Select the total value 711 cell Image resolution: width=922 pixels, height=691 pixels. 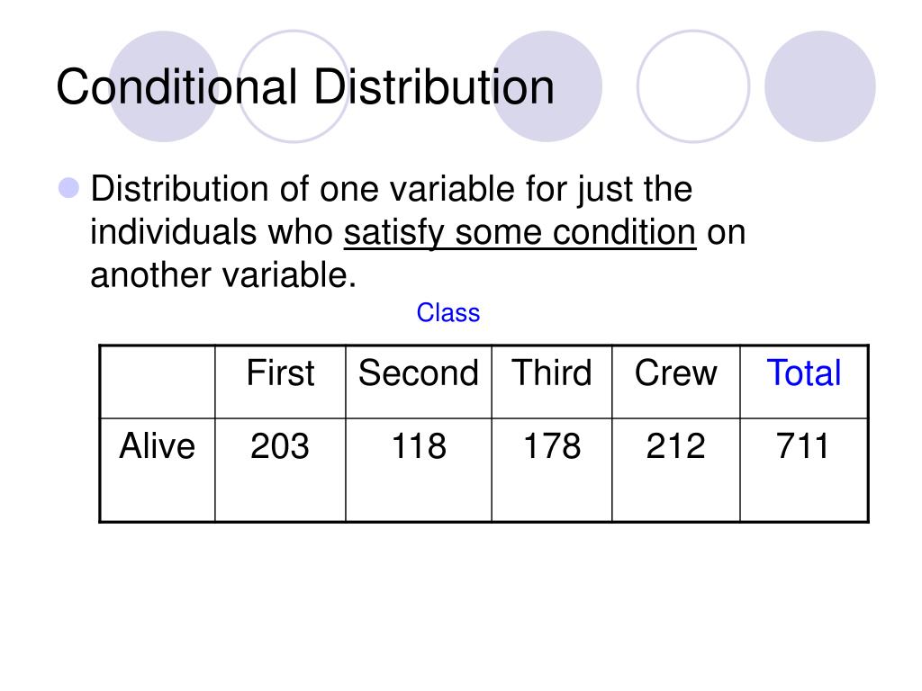pyautogui.click(x=804, y=470)
